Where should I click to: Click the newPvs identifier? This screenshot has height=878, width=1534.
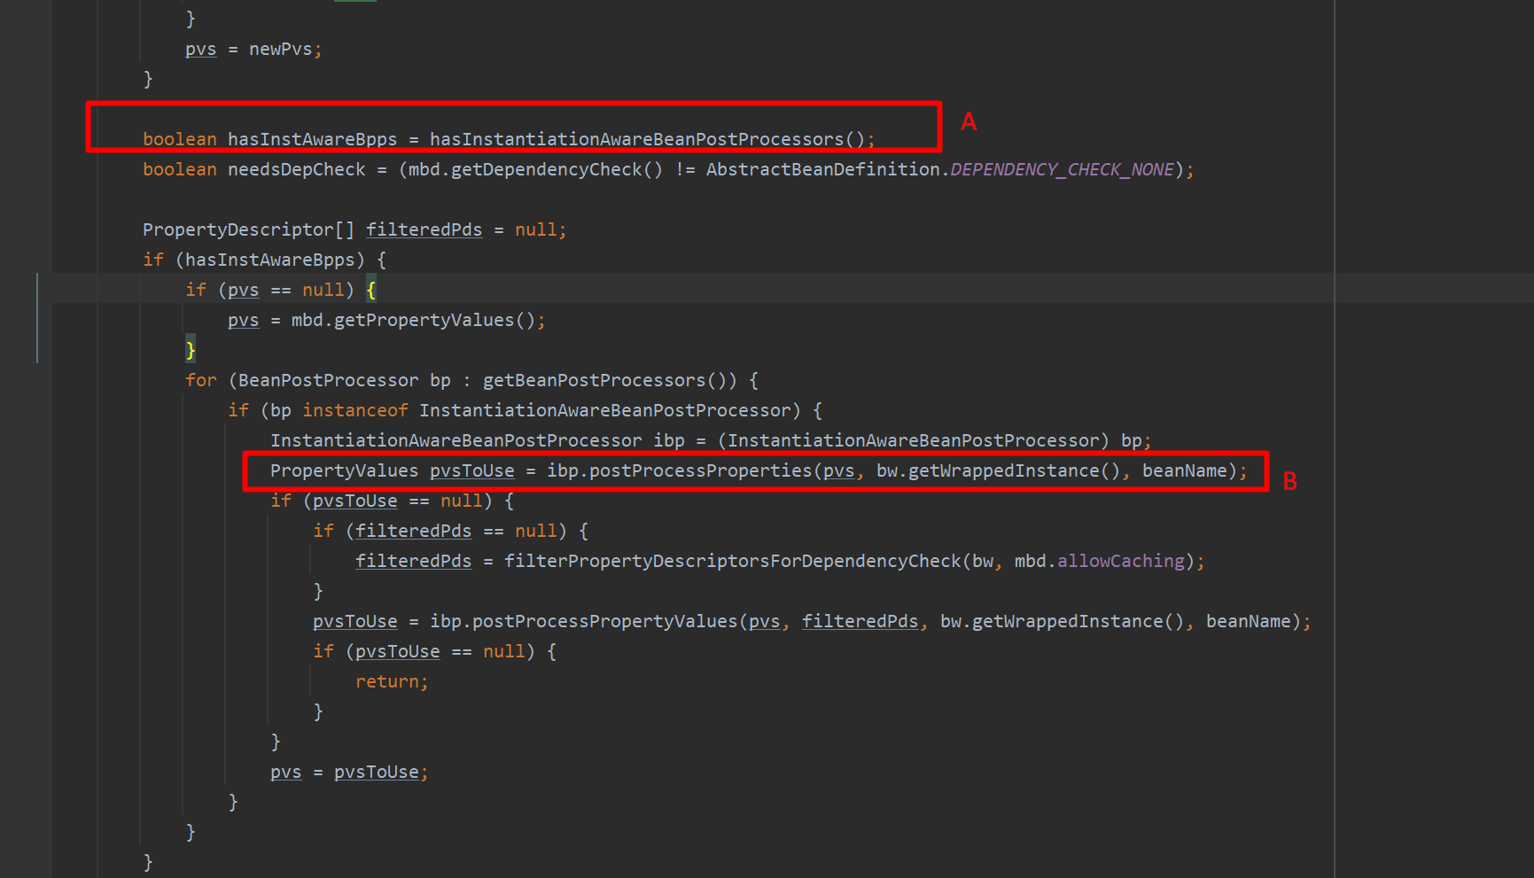click(x=281, y=49)
